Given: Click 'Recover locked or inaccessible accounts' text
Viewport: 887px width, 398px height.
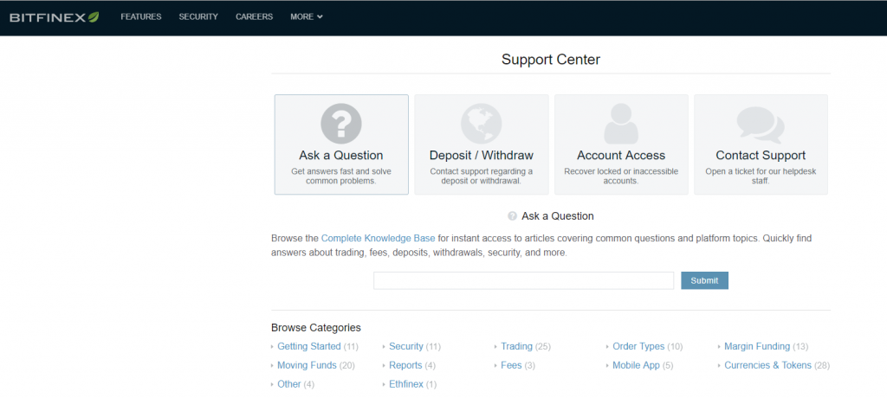Looking at the screenshot, I should click(621, 177).
